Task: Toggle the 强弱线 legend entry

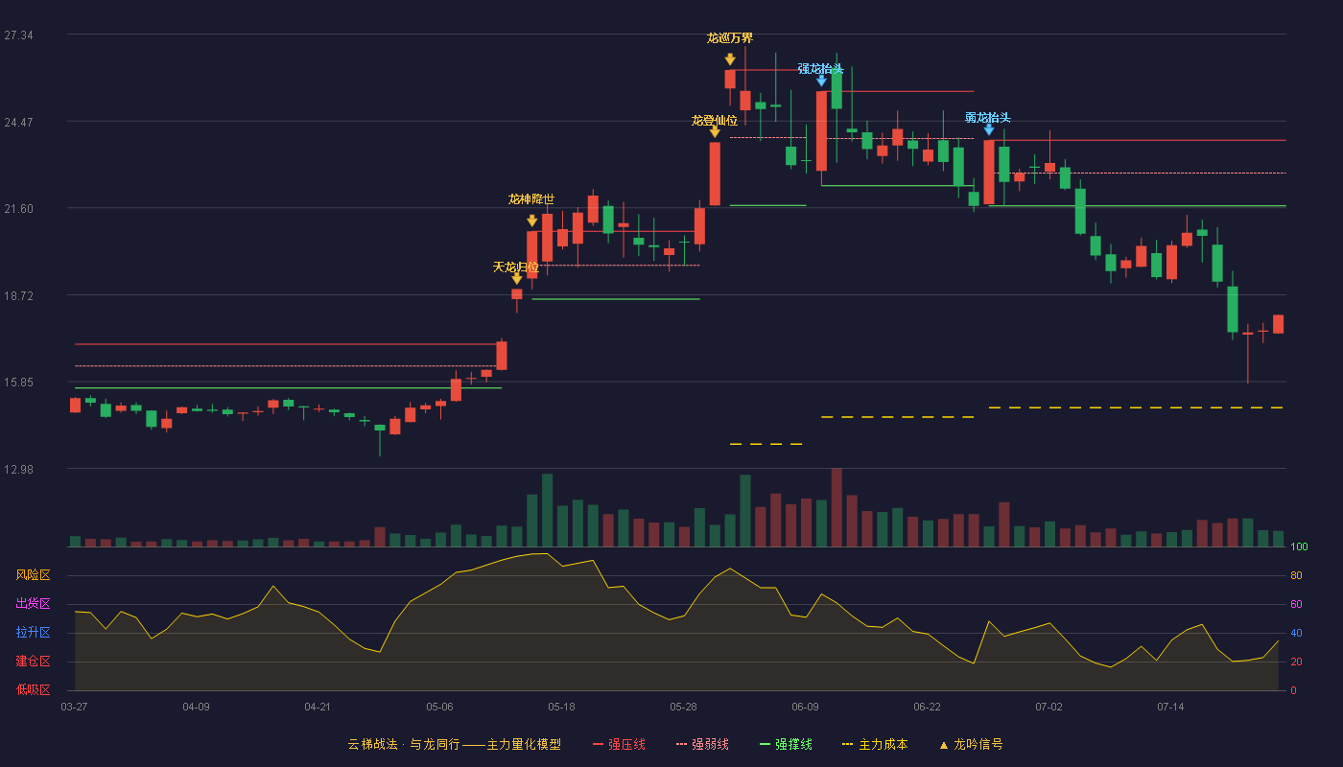Action: (x=702, y=744)
